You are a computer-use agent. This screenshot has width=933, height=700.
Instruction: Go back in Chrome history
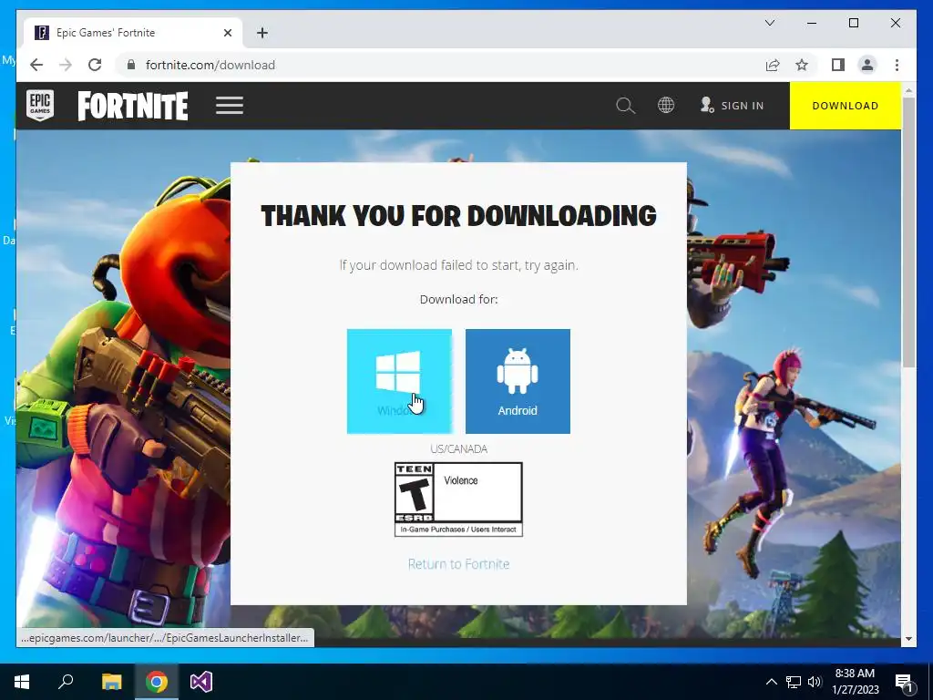click(36, 65)
